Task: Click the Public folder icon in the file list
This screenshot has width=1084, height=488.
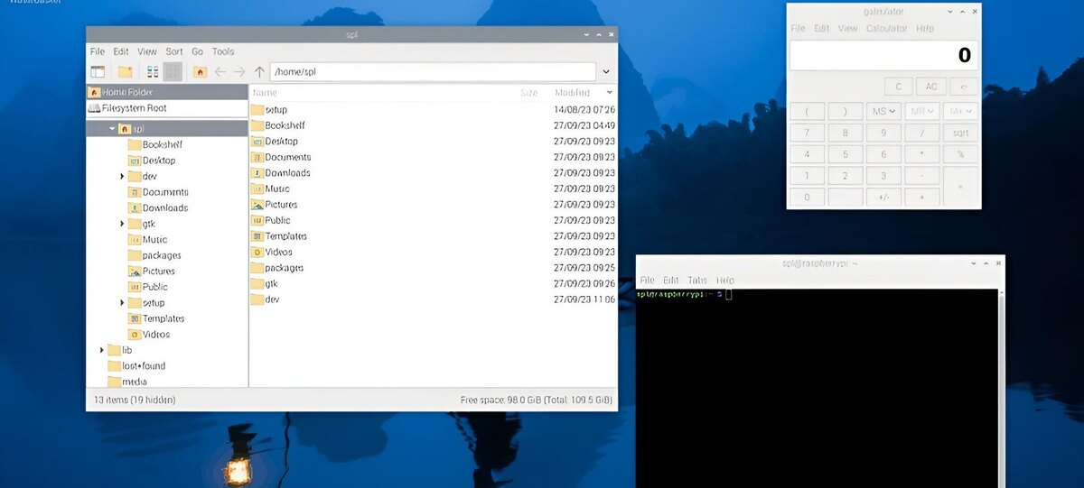Action: (257, 220)
